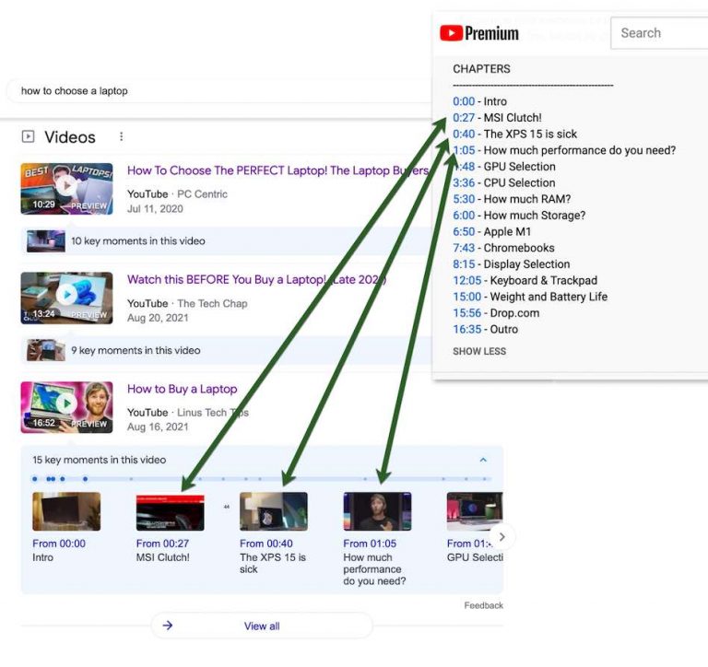The width and height of the screenshot is (708, 667).
Task: Click 'From 00:00' moment link
Action: (x=59, y=544)
